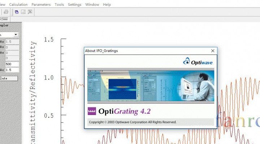This screenshot has height=144, width=260.
Task: Expand the dropdown in the left coupler panel
Action: pos(16,35)
